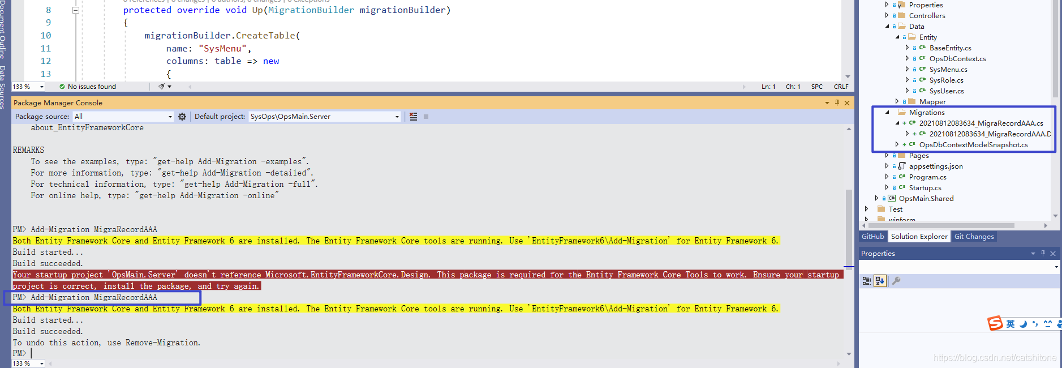This screenshot has height=368, width=1062.
Task: Select SysRole.cs file
Action: coord(946,80)
